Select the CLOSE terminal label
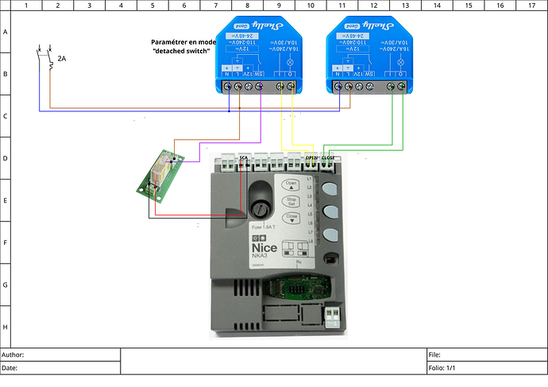 328,157
